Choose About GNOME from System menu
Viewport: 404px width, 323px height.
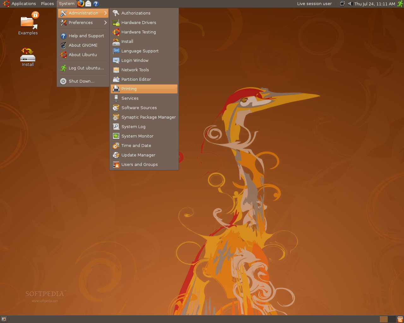point(83,45)
